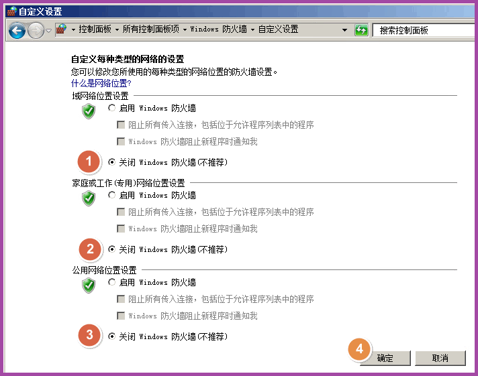Click the Windows 防火墙 breadcrumb
Viewport: 478px width, 376px height.
[x=219, y=29]
